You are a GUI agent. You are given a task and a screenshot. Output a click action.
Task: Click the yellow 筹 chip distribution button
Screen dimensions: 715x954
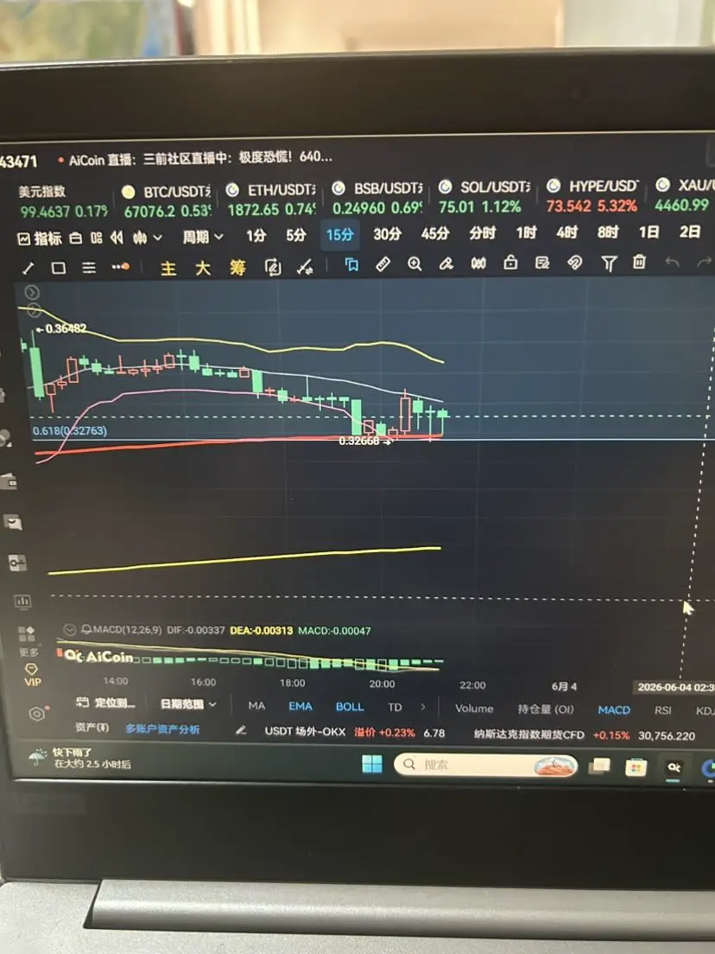coord(237,267)
